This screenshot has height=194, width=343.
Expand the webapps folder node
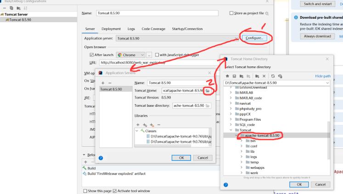tap(242, 167)
